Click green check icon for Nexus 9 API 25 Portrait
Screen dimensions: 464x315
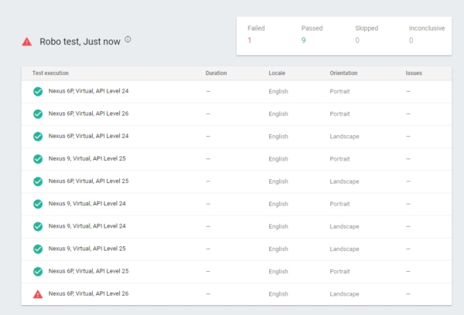(x=38, y=159)
